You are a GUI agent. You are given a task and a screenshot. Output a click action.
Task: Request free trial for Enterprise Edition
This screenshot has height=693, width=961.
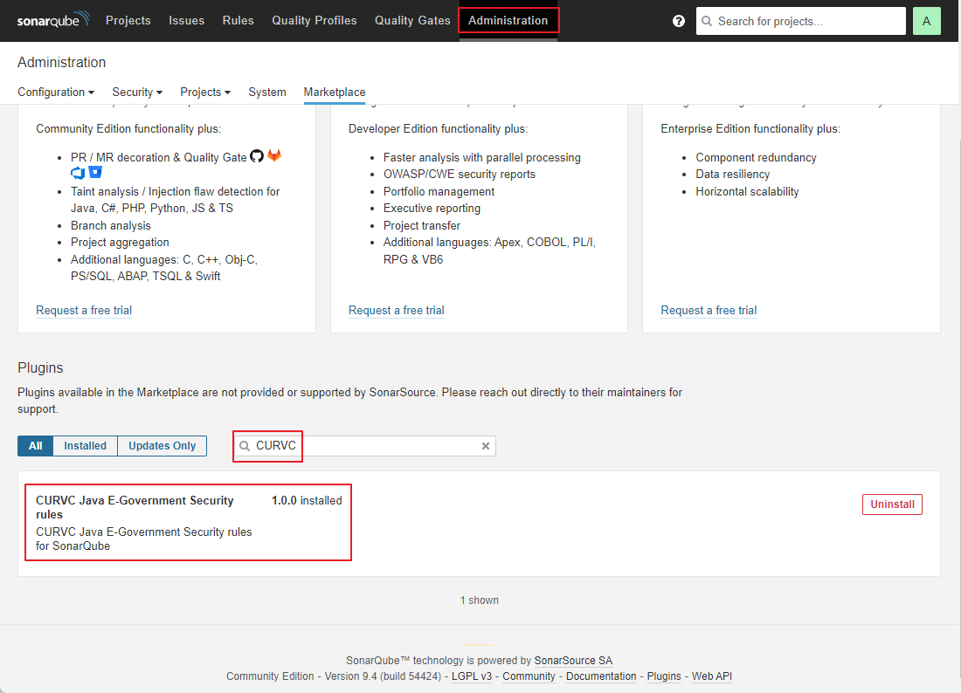396,311
